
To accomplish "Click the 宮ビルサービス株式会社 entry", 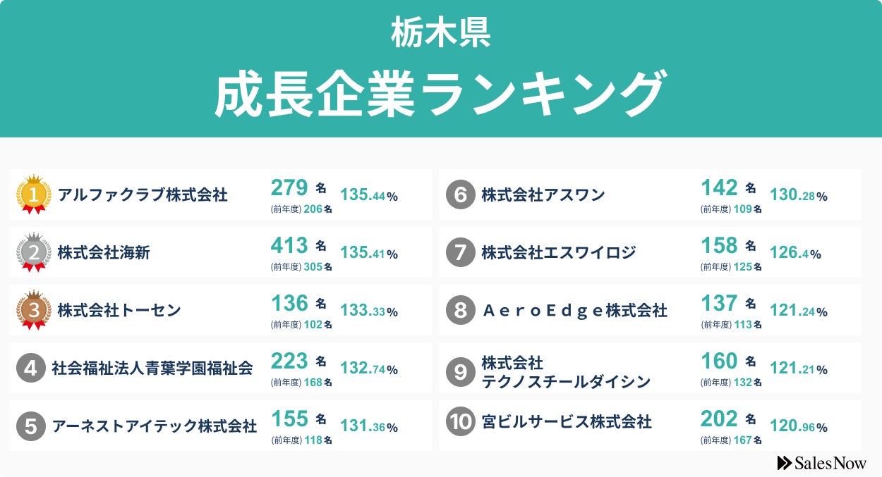I will coord(567,422).
